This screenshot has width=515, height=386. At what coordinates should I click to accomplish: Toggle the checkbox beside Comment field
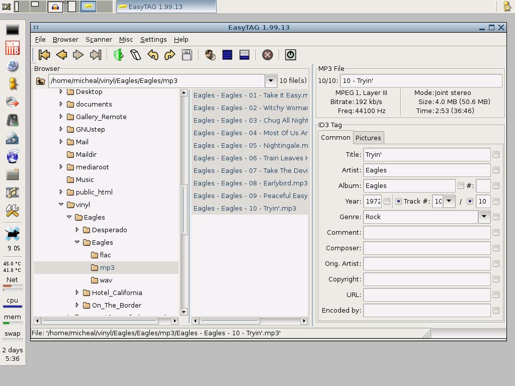click(496, 233)
